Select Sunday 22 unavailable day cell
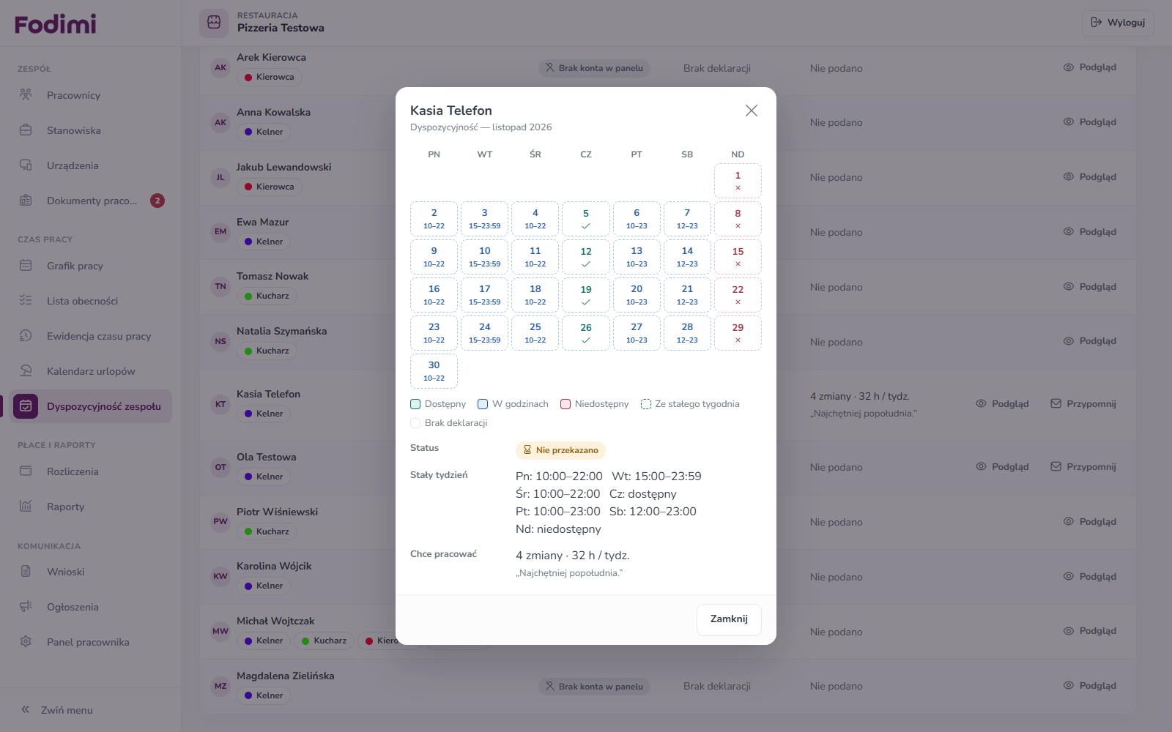Image resolution: width=1172 pixels, height=732 pixels. tap(738, 295)
